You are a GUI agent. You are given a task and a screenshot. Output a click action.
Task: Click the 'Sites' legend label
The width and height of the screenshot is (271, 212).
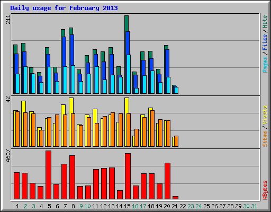pos(265,139)
